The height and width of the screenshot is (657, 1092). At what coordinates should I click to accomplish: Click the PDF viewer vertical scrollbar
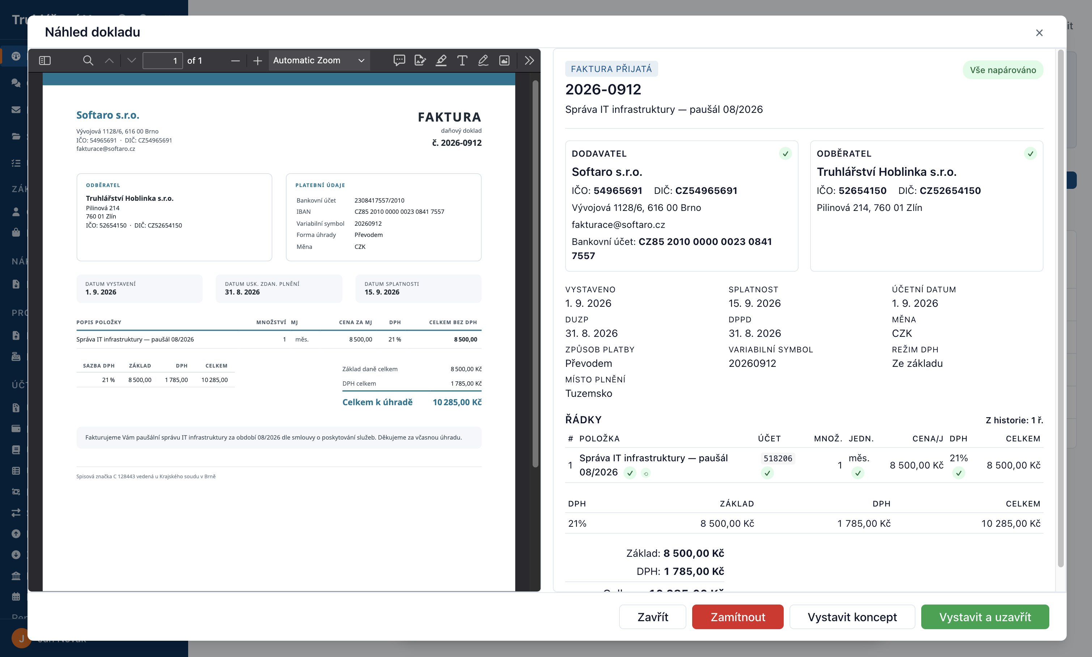pos(535,273)
